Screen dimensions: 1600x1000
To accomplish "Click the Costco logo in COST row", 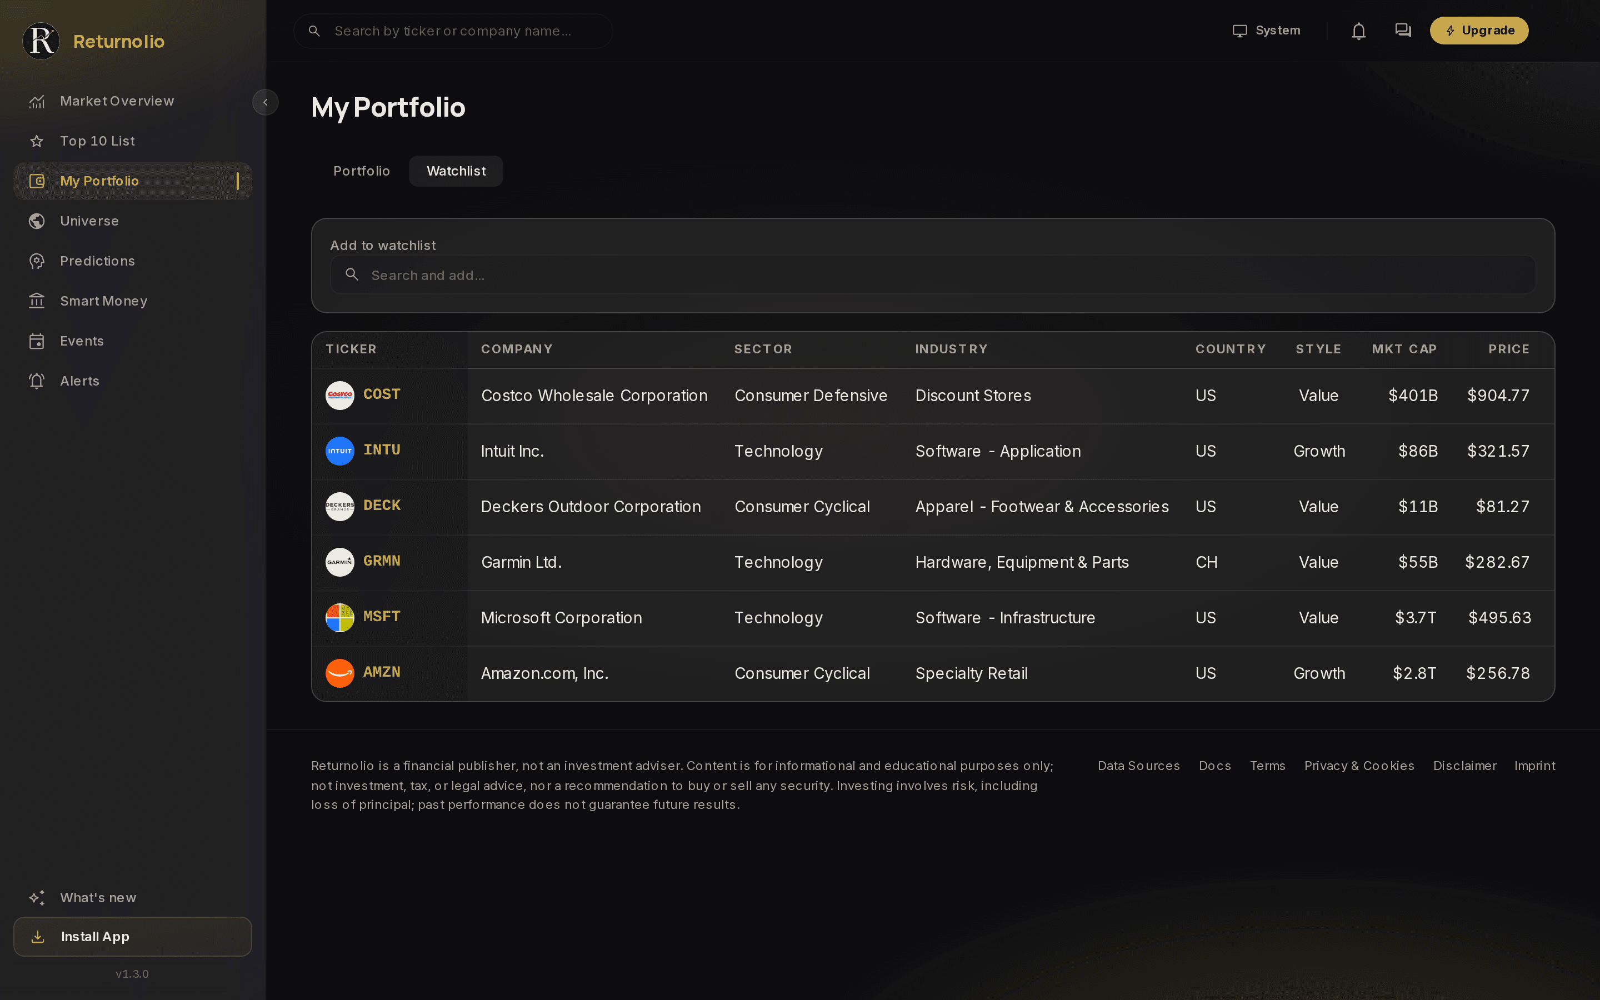I will [x=340, y=395].
